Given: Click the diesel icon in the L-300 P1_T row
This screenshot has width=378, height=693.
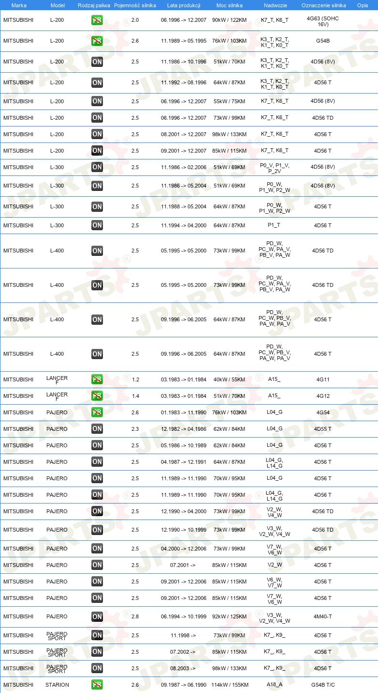Looking at the screenshot, I should (x=97, y=225).
